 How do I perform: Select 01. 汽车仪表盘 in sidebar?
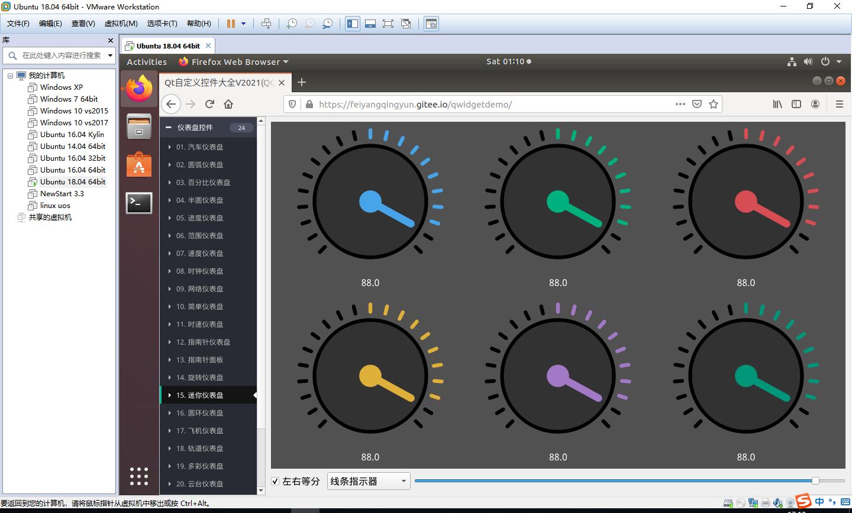click(199, 147)
